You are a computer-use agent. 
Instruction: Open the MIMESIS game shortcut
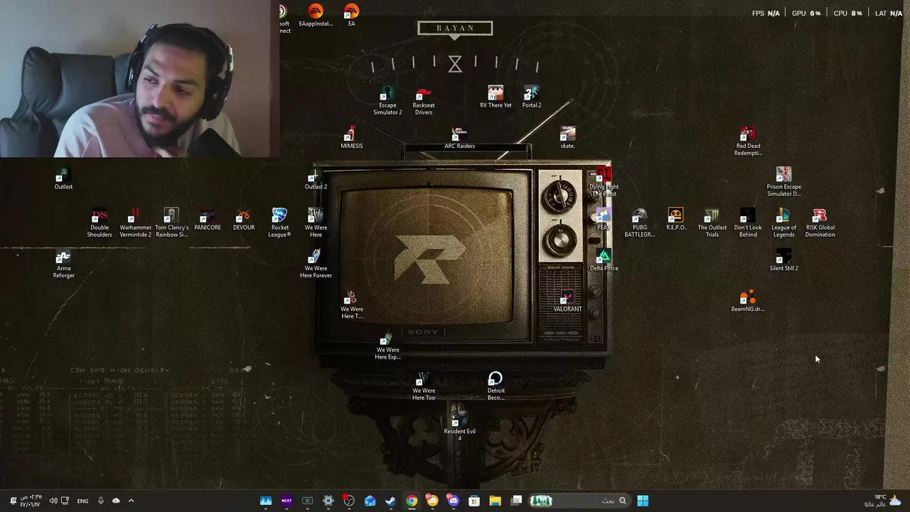click(351, 138)
